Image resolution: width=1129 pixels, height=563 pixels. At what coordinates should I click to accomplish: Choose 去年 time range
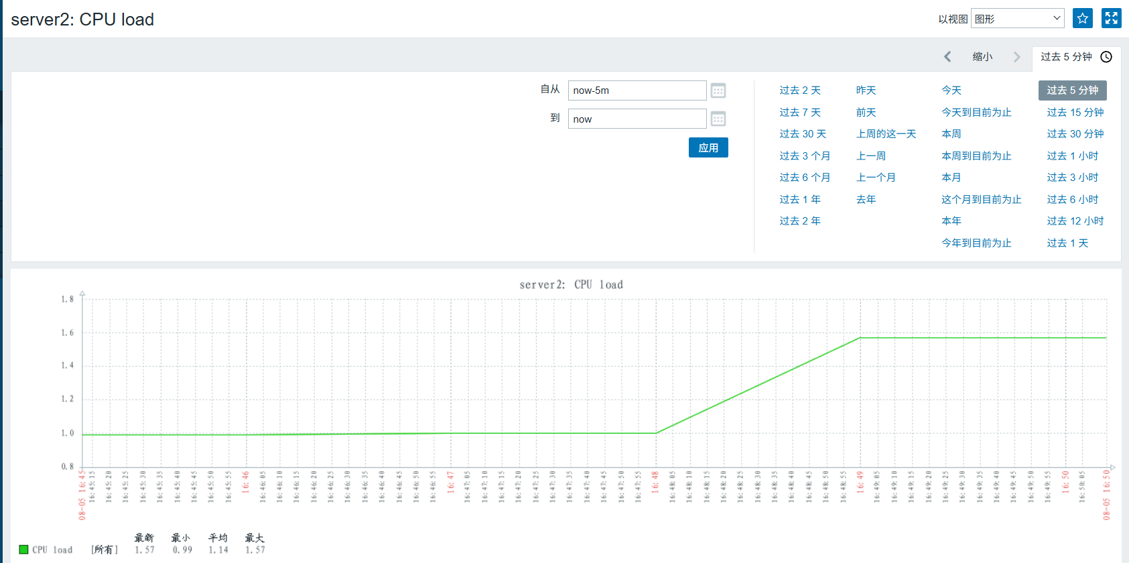pos(866,200)
